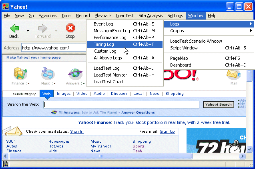Open the Help menu

click(212, 16)
